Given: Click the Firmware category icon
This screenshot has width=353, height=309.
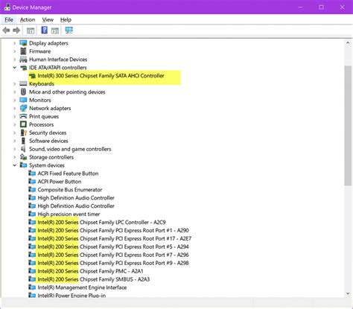Looking at the screenshot, I should click(23, 51).
